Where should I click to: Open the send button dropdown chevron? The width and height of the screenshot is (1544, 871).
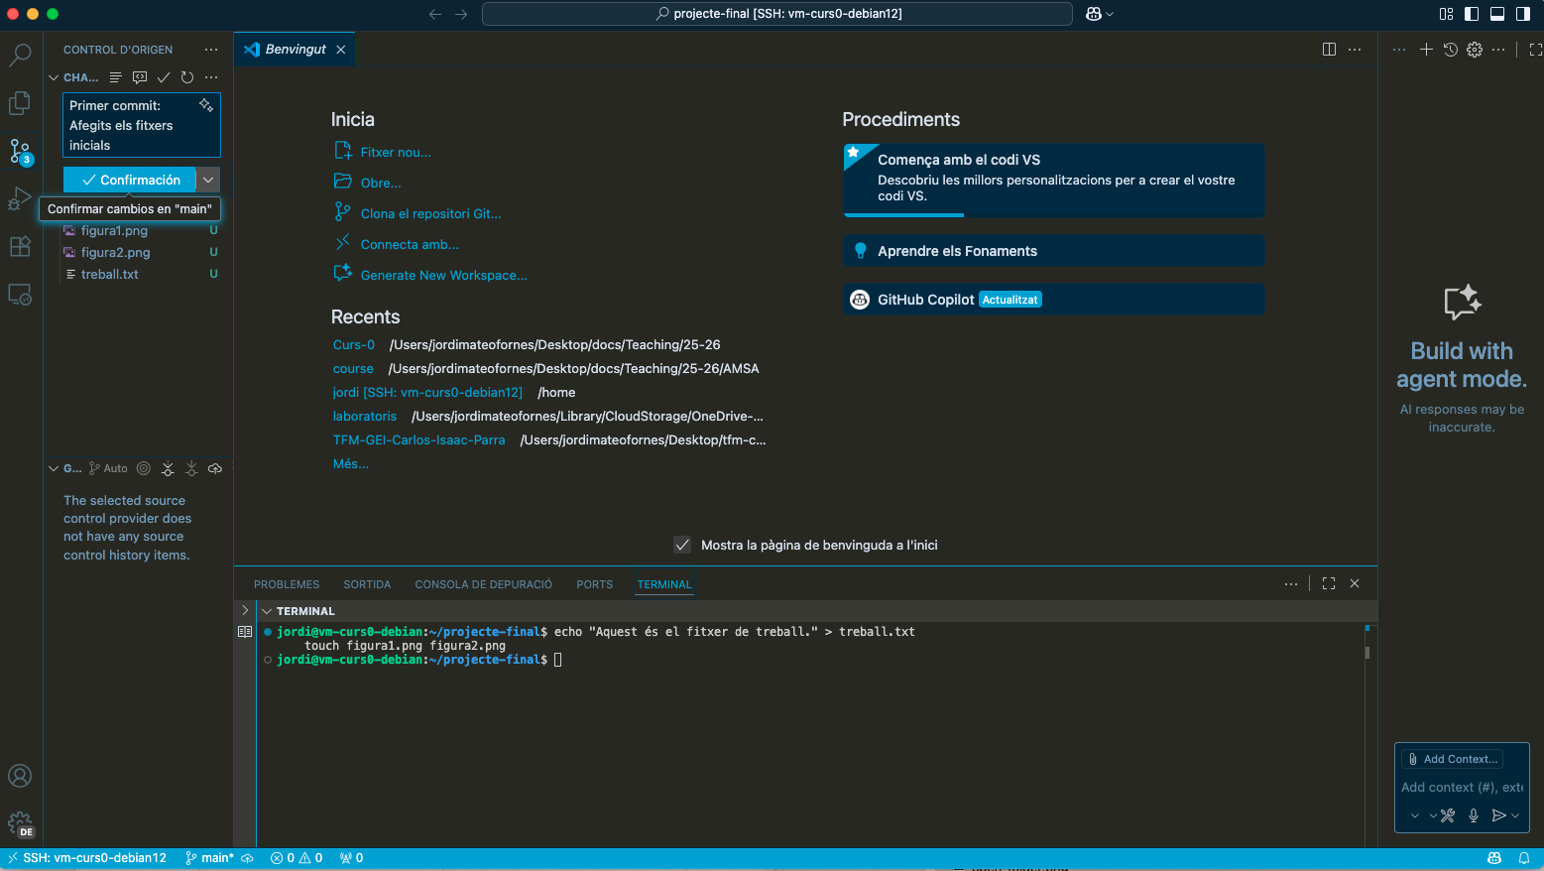(1515, 815)
